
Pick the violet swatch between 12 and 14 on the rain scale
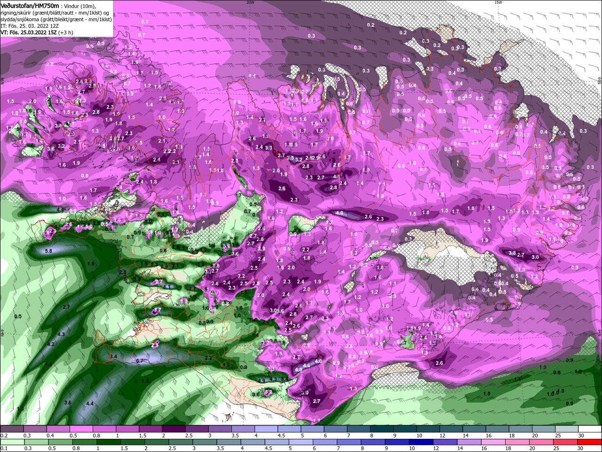[x=444, y=442]
